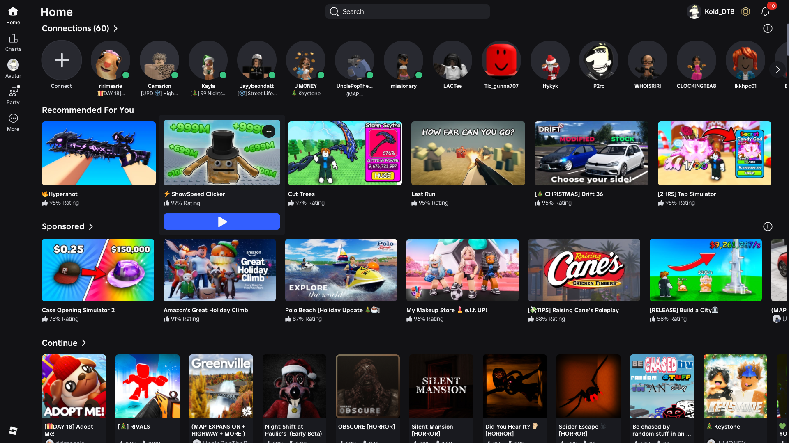Click the Roblox logo at bottom left
Image resolution: width=789 pixels, height=443 pixels.
click(x=13, y=430)
